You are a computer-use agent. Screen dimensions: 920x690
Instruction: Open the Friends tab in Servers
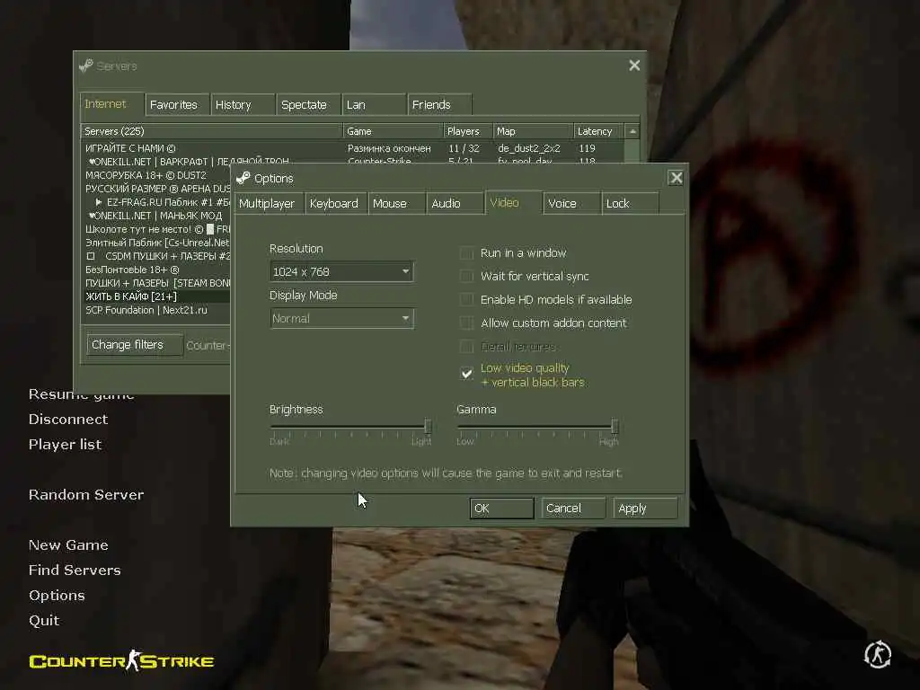pos(439,104)
